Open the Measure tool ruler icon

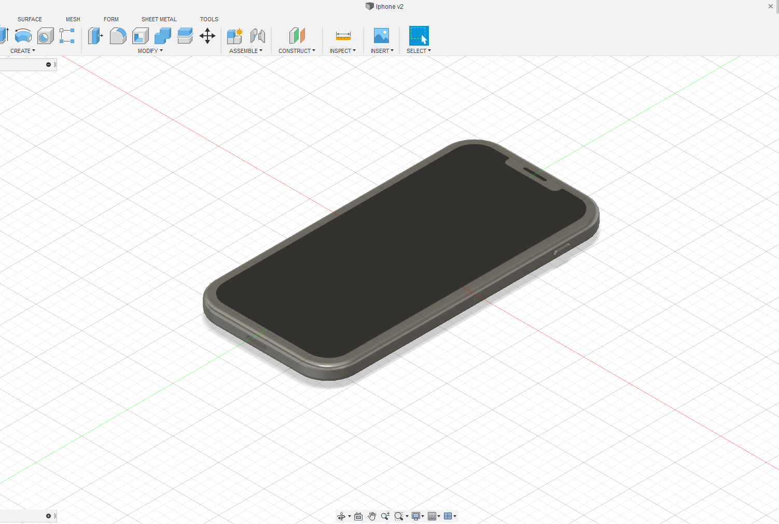coord(342,36)
